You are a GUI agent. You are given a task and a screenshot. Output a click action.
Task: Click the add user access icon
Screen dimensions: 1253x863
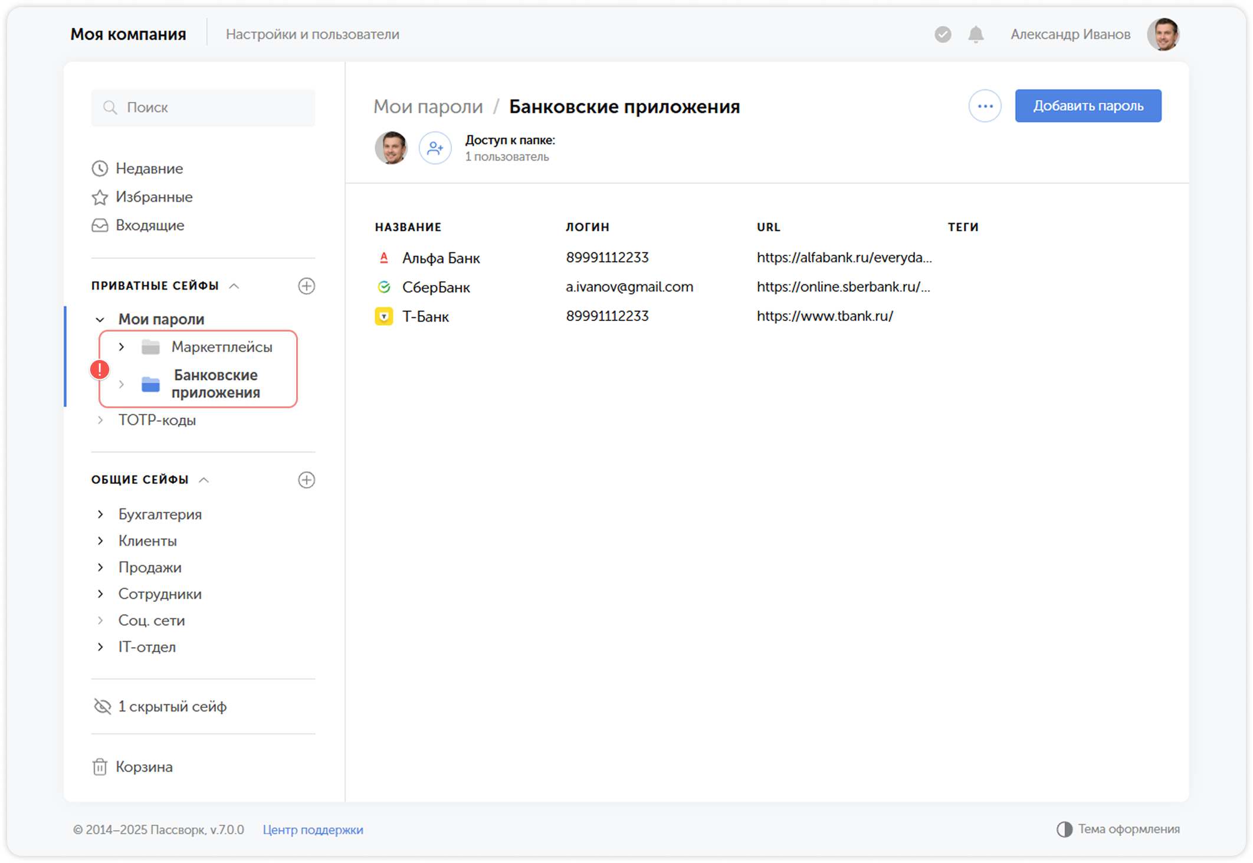point(435,147)
